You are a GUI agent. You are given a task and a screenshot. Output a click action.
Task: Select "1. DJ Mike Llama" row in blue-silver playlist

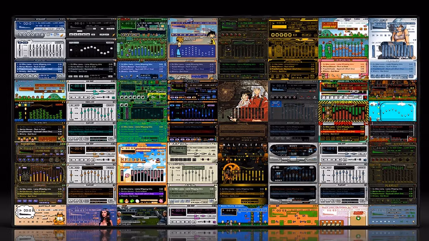(x=39, y=64)
